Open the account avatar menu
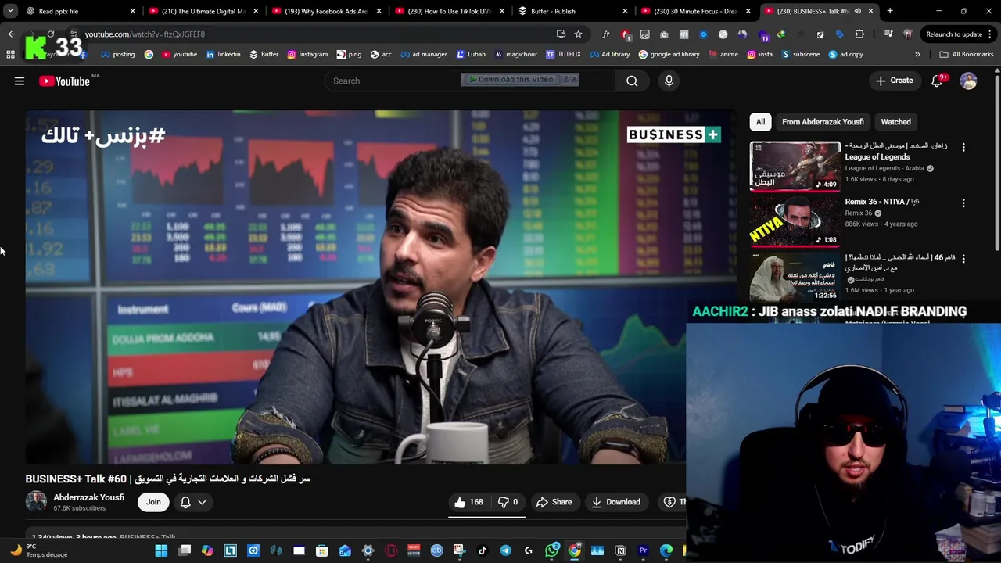The image size is (1001, 563). click(968, 81)
